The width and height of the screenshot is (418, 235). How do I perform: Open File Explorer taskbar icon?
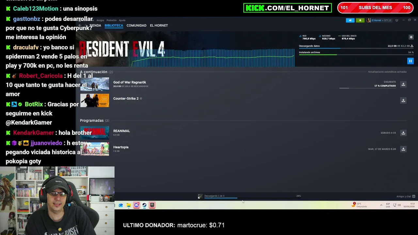[x=129, y=205]
